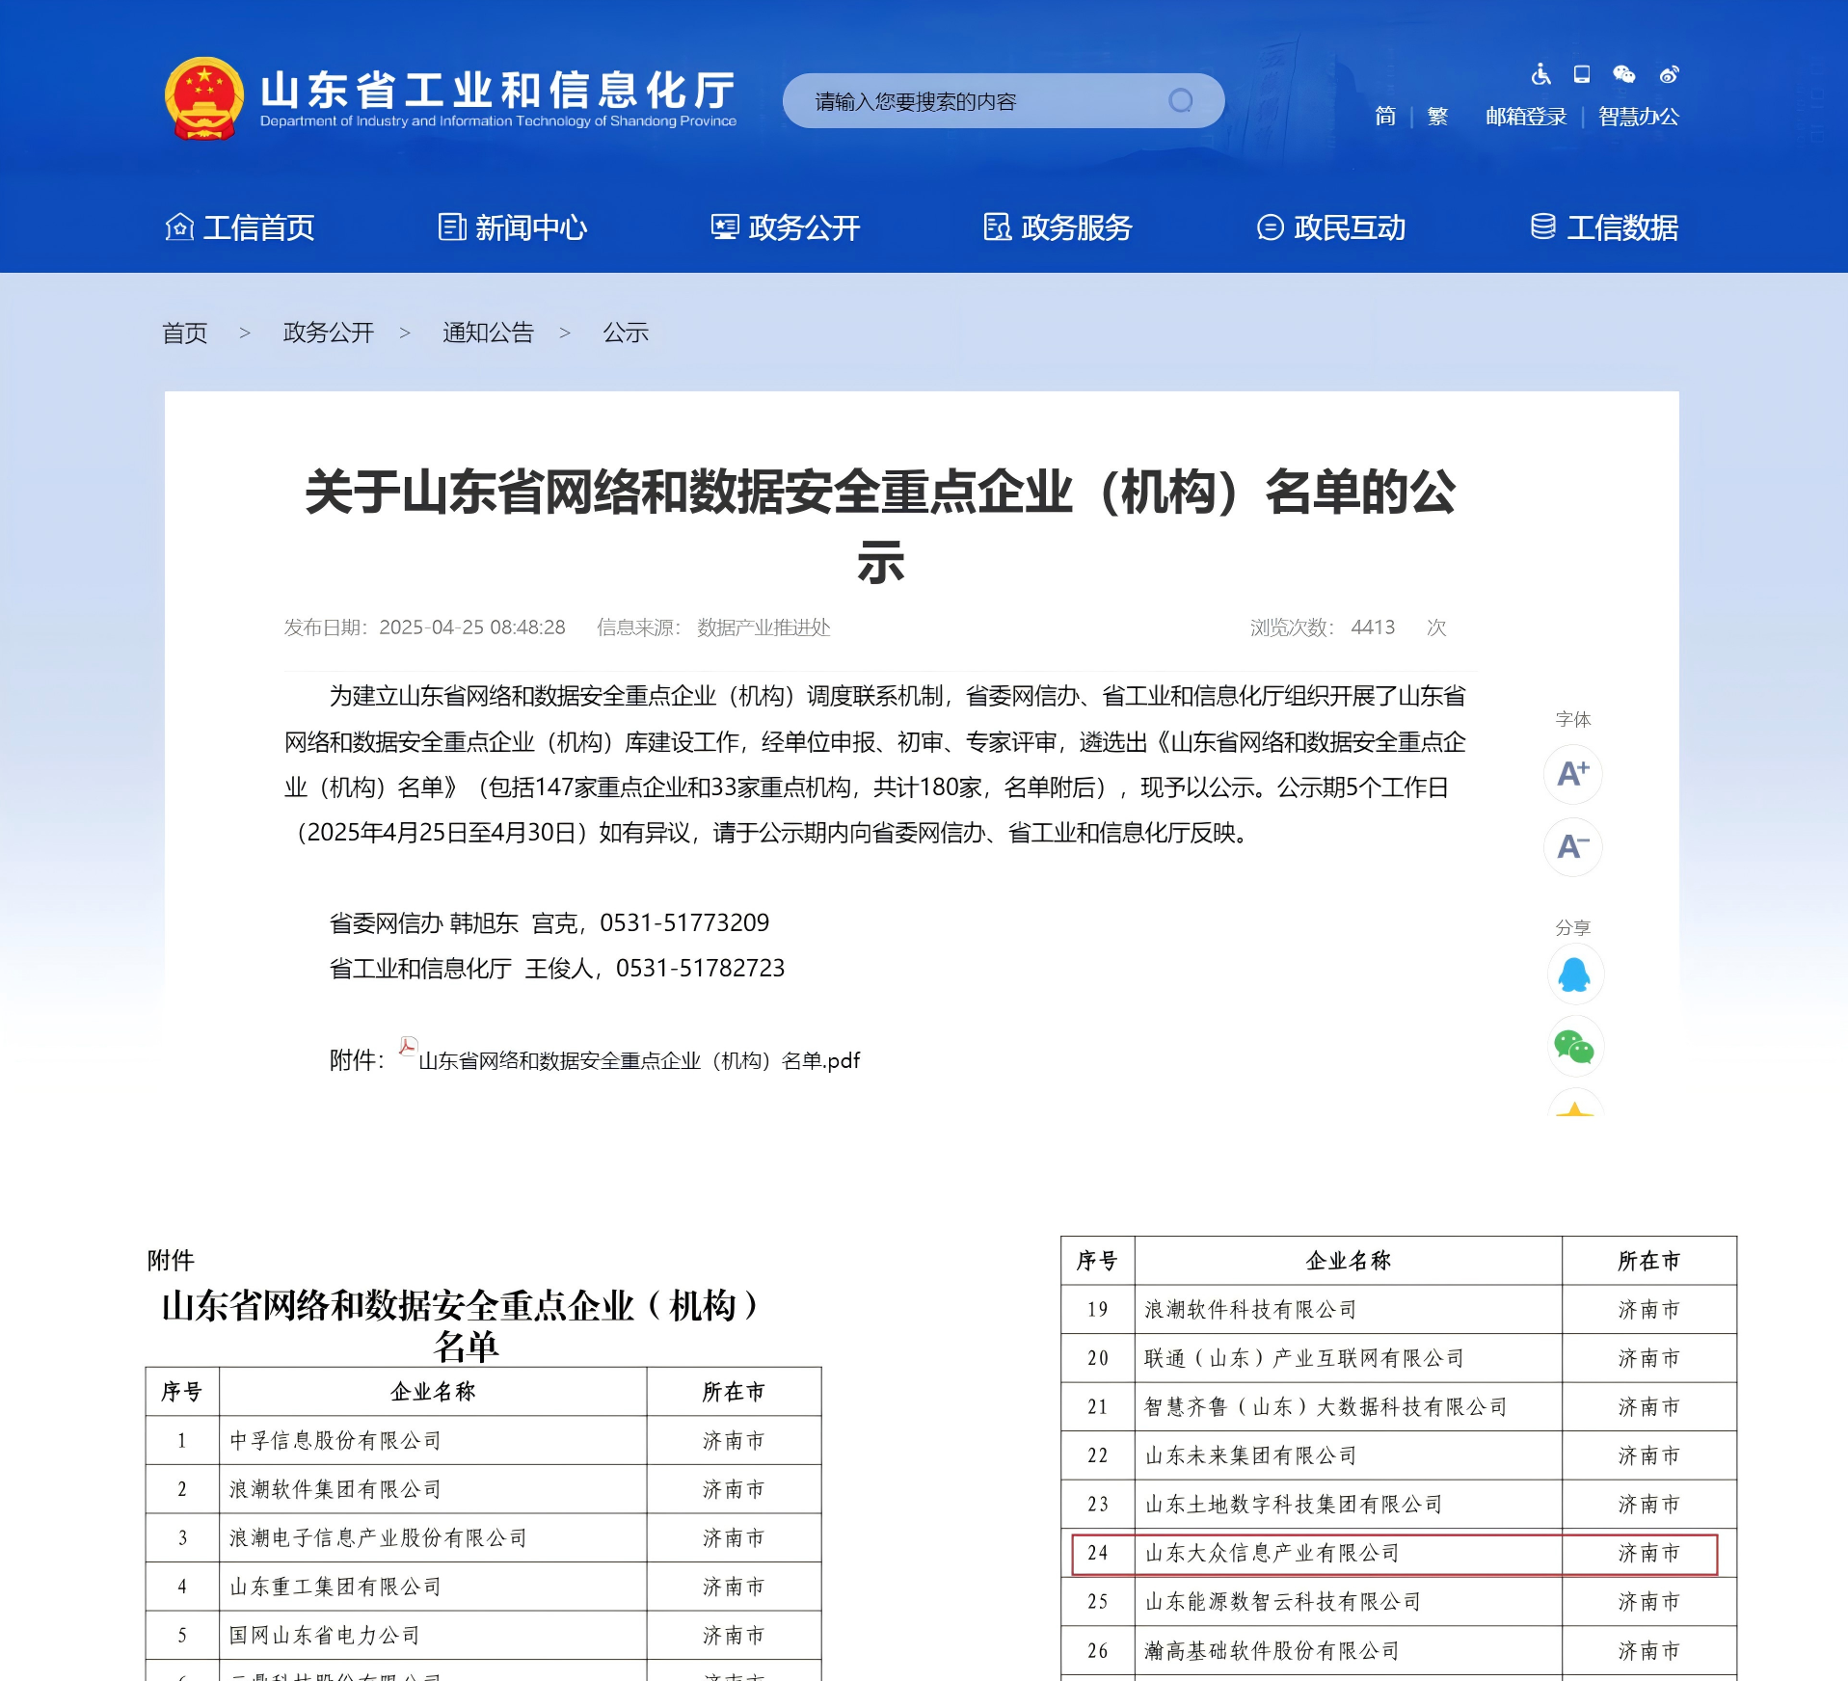Click the 政民互动 chat icon
The width and height of the screenshot is (1848, 1681).
click(1271, 227)
